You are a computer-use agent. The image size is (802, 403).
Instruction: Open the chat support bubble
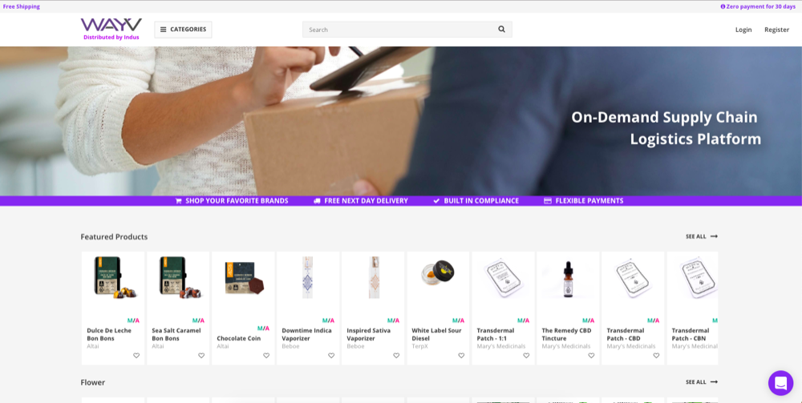(x=780, y=383)
